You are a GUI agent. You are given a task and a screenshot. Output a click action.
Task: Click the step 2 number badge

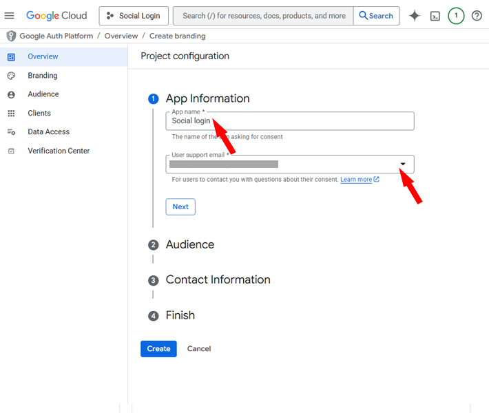tap(153, 245)
